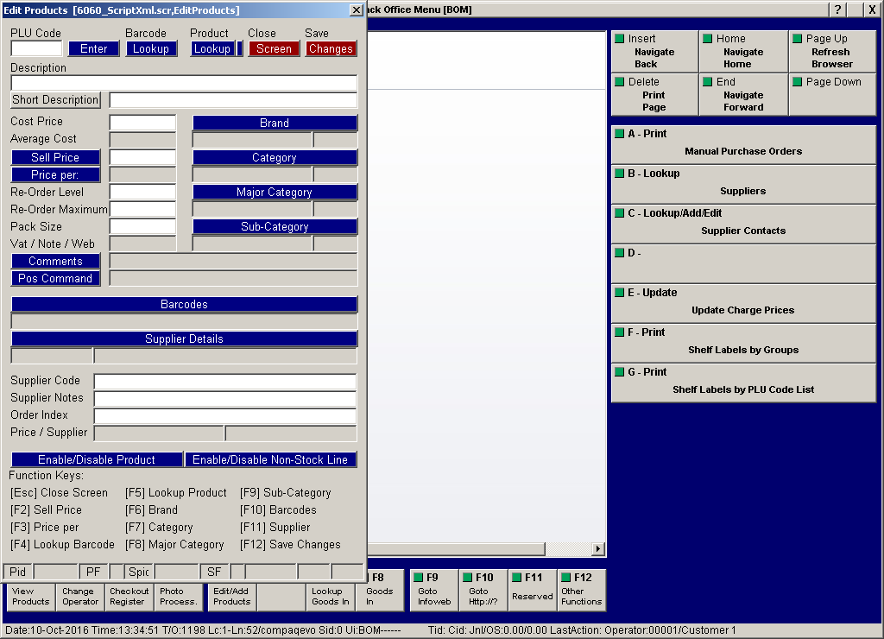Open Supplier Contacts menu entry

(743, 225)
